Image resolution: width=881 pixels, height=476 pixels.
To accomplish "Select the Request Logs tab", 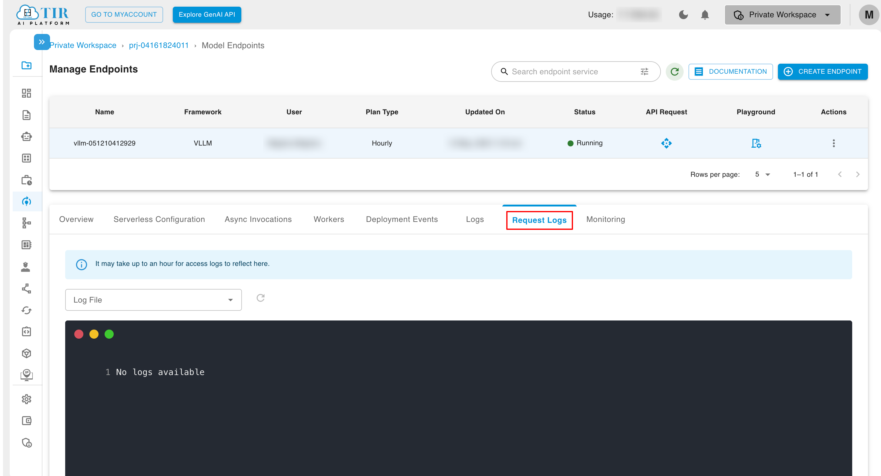I will [x=539, y=220].
